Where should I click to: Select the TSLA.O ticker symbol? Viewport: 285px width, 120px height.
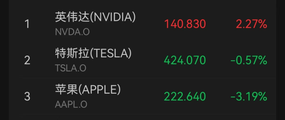click(70, 68)
